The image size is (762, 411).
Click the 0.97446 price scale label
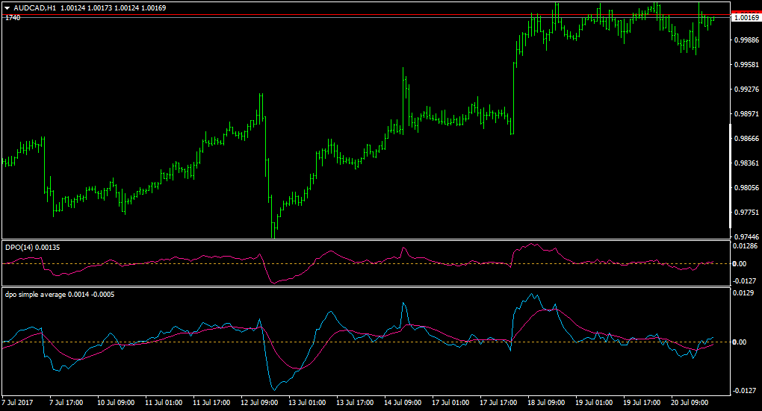coord(747,237)
